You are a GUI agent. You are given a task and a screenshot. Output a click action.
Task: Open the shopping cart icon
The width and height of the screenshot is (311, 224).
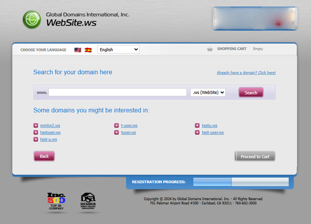click(210, 49)
